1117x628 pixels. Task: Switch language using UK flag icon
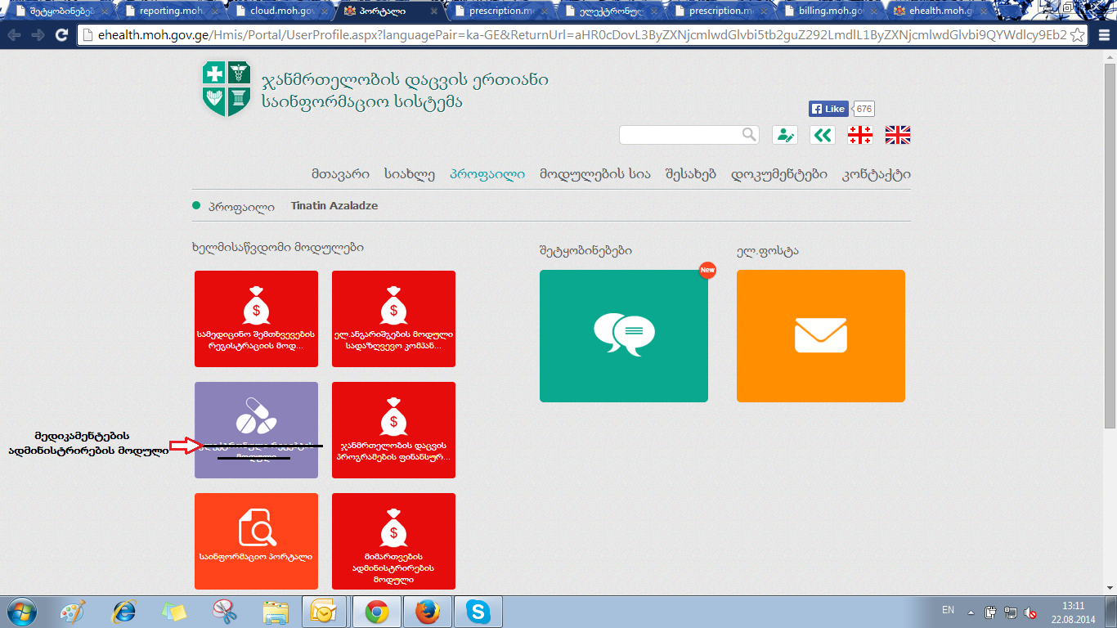(x=897, y=136)
